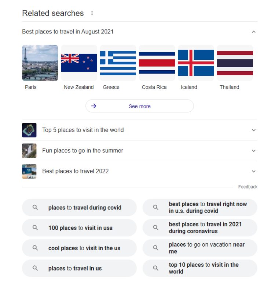The image size is (275, 287).
Task: Expand the Best places to travel 2022 chevron
Action: [x=253, y=171]
